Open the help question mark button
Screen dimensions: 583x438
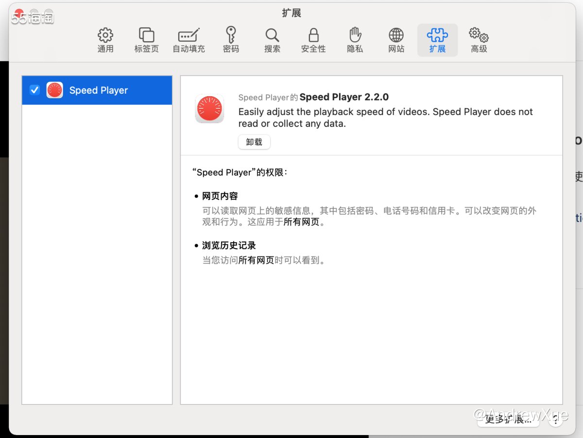click(x=555, y=420)
